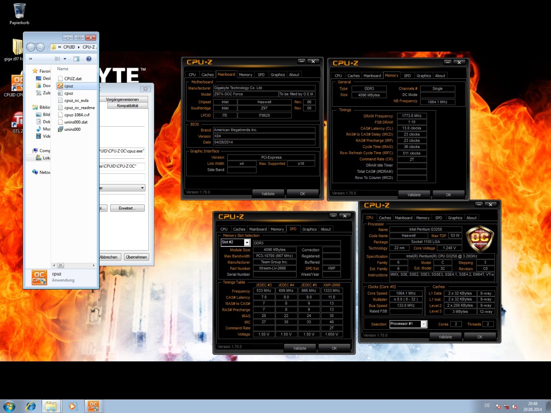Image resolution: width=551 pixels, height=413 pixels.
Task: Click the Explorer back navigation arrow
Action: pos(31,47)
